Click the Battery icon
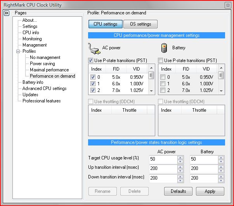 click(x=164, y=48)
